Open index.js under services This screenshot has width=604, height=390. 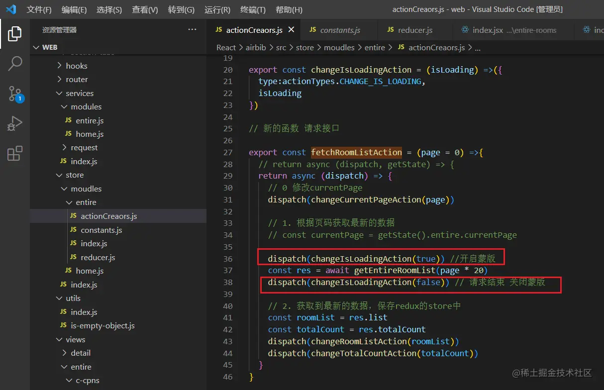click(118, 161)
